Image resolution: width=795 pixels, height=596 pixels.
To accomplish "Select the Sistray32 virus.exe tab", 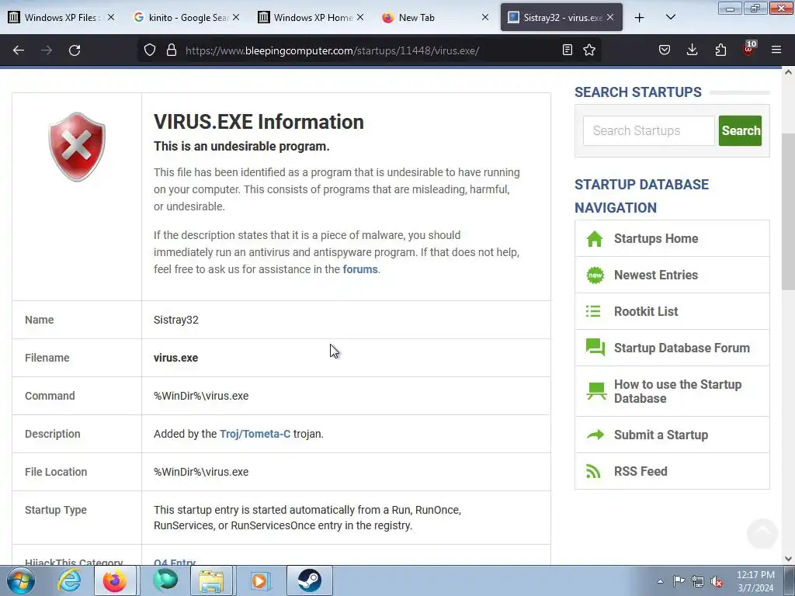I will [561, 17].
